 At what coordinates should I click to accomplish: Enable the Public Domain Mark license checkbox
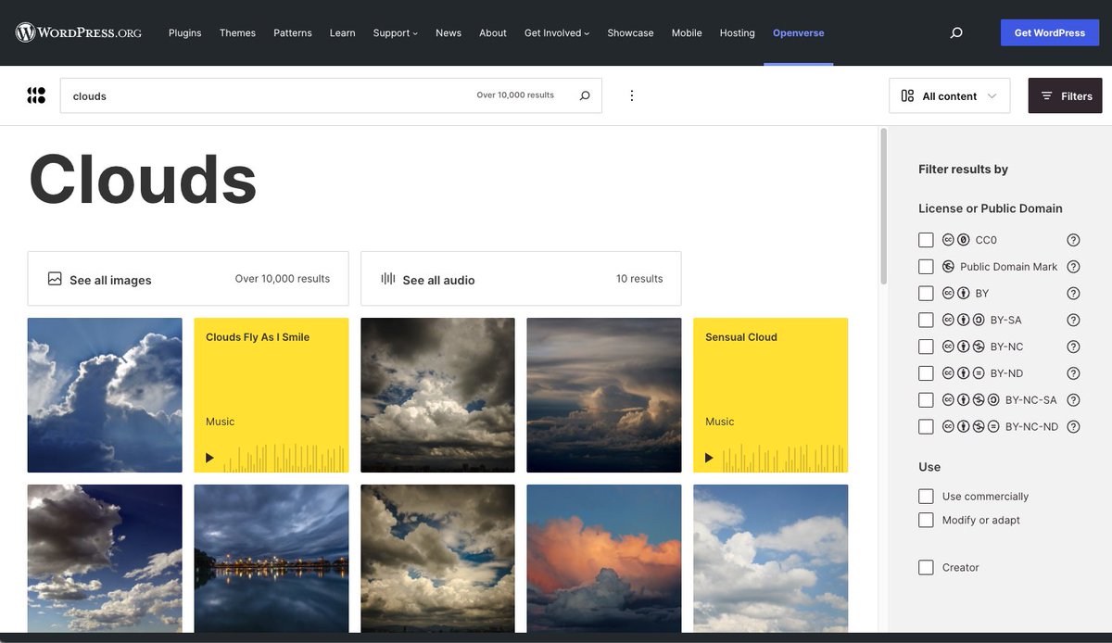click(x=925, y=264)
